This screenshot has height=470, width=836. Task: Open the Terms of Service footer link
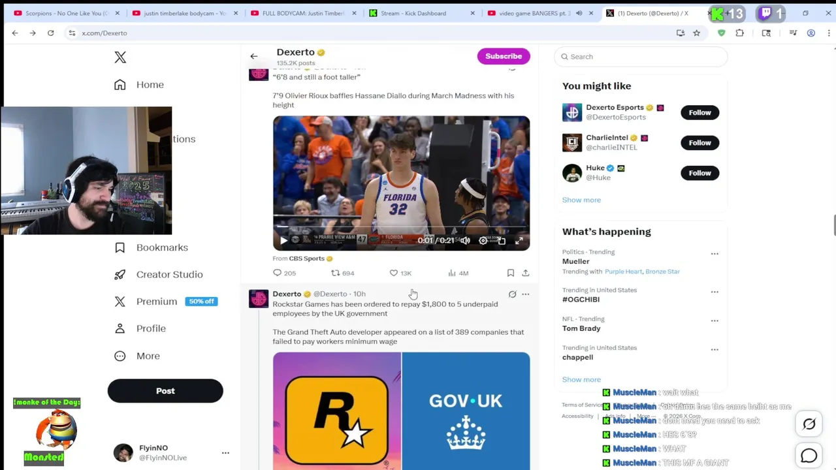pos(583,405)
